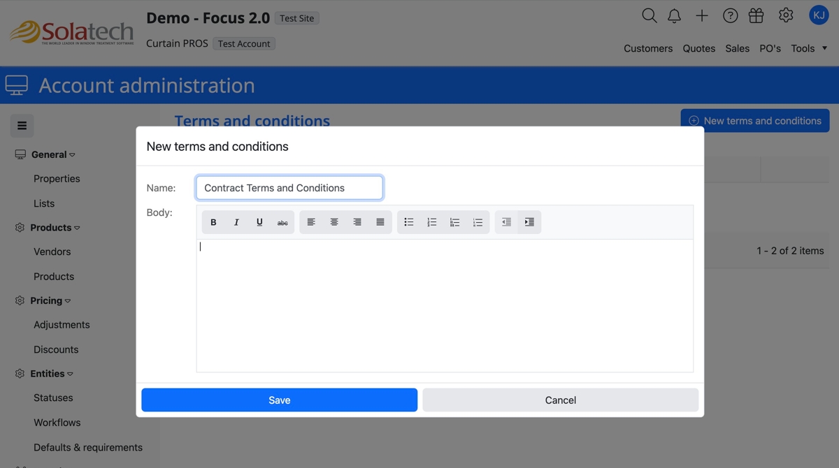
Task: Insert a bulleted list
Action: [x=409, y=222]
